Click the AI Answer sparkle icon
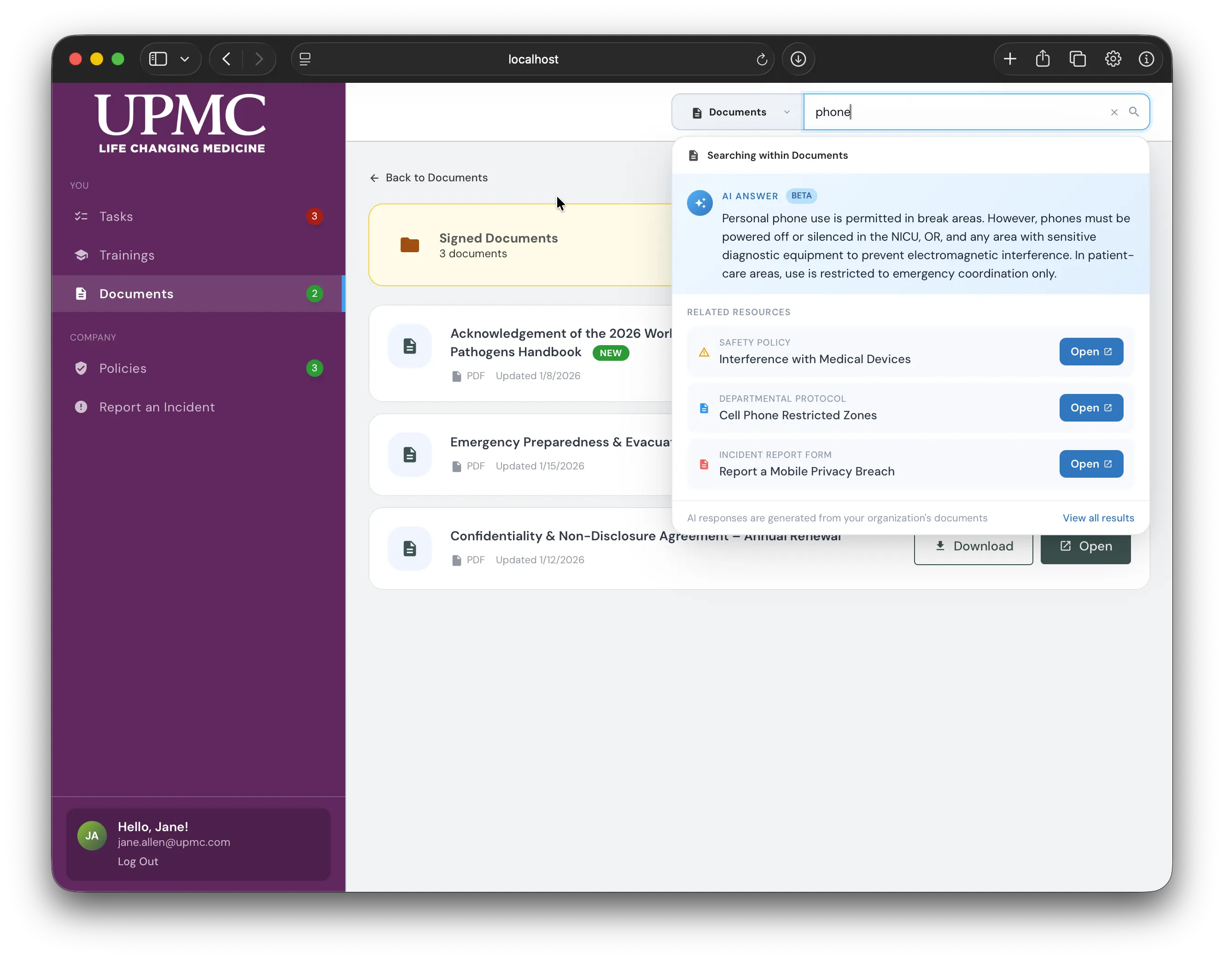 click(699, 203)
